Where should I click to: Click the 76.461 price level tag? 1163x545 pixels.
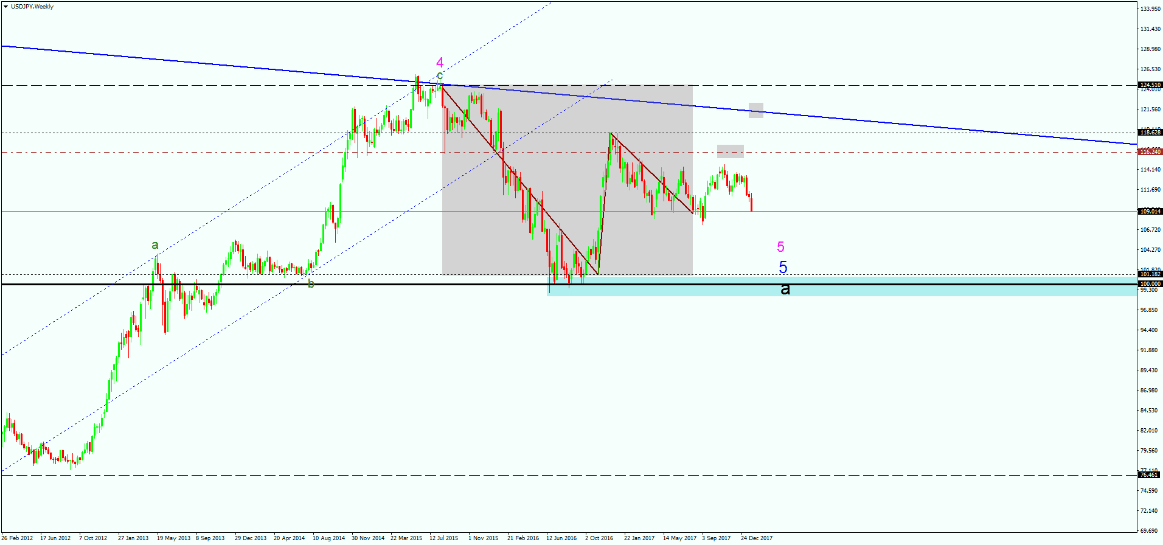click(1150, 475)
